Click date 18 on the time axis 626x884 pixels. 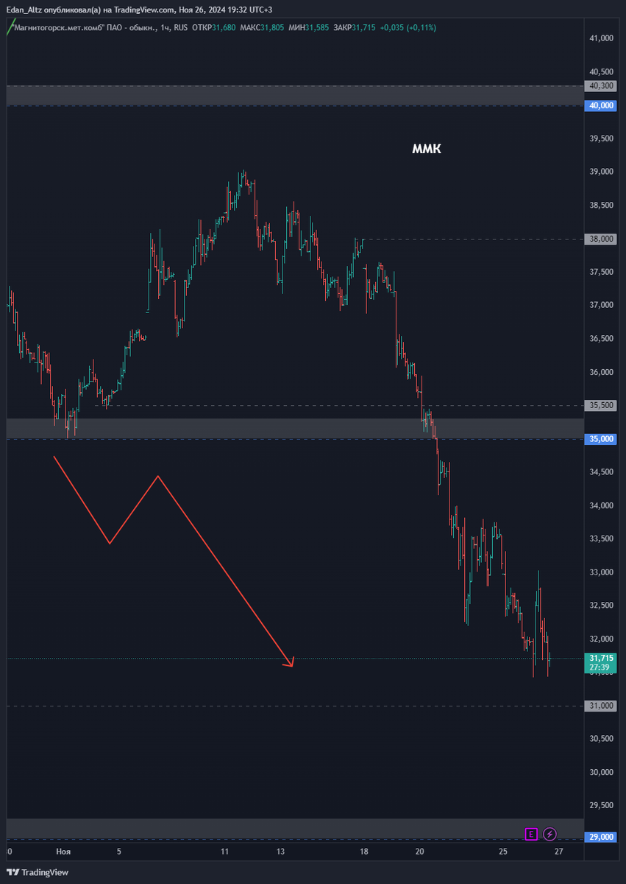click(x=364, y=852)
